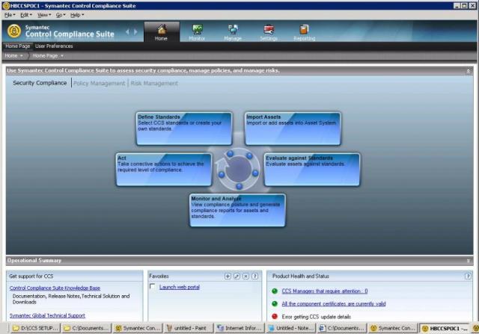Viewport: 479px width, 334px height.
Task: Click the Monitor and Analyze tile
Action: point(237,210)
